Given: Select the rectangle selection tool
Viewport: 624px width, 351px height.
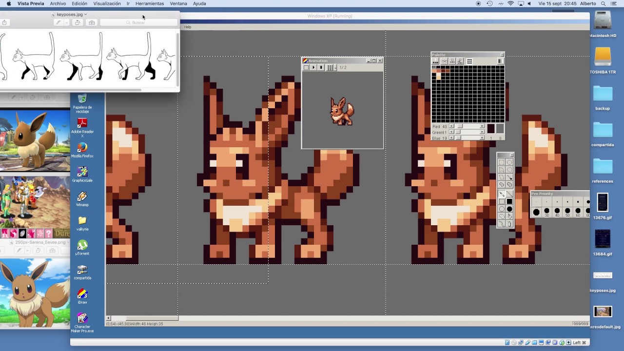Looking at the screenshot, I should click(502, 162).
